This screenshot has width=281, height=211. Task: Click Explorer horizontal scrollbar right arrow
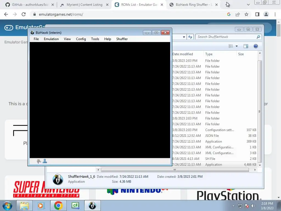pyautogui.click(x=255, y=170)
